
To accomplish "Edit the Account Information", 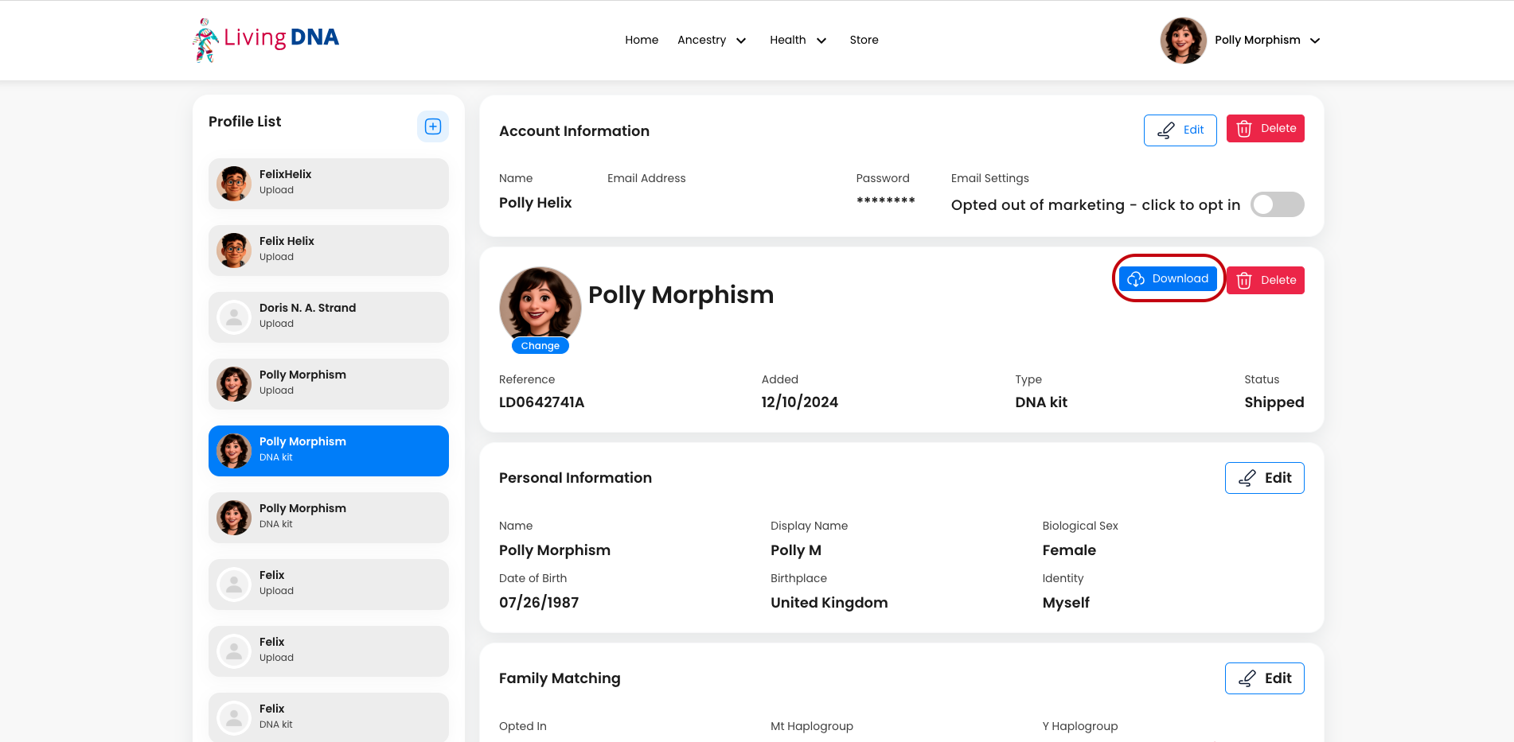I will [x=1180, y=130].
